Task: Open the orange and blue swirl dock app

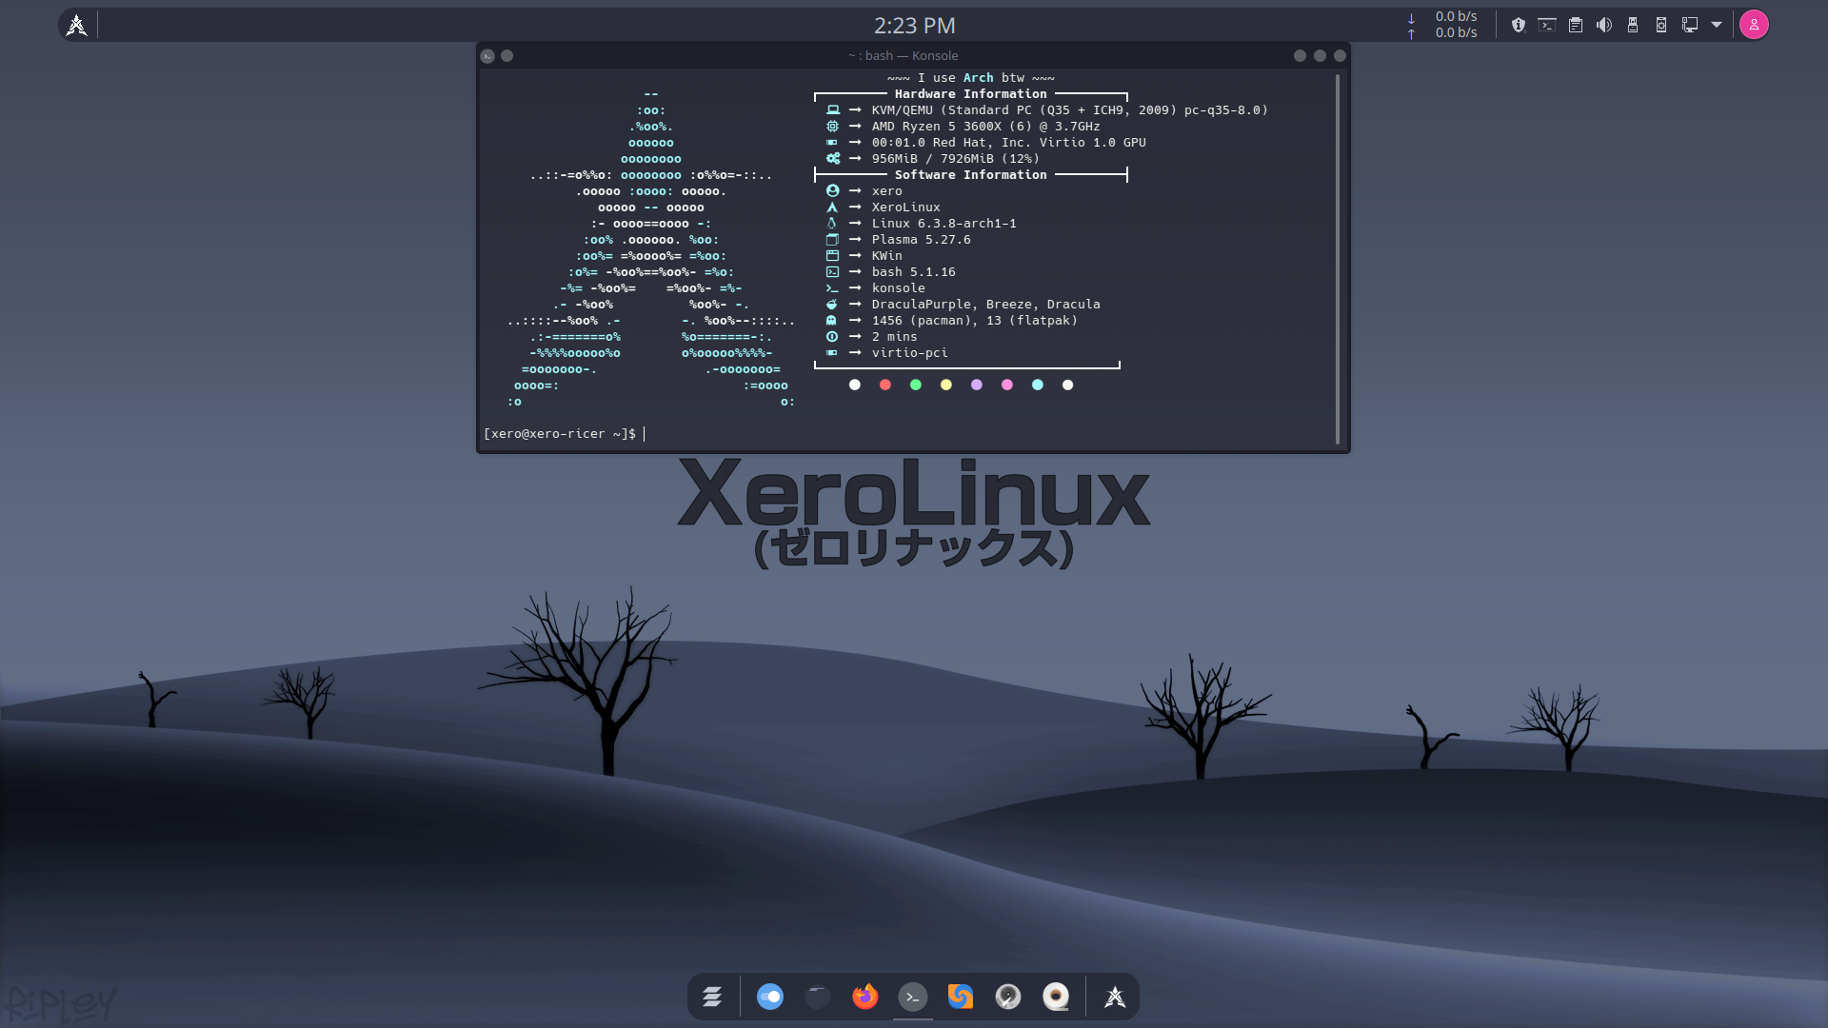Action: [961, 997]
